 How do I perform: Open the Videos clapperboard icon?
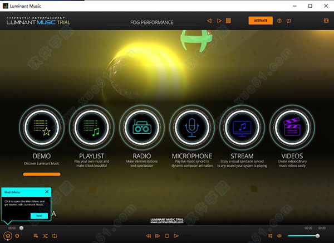point(292,128)
